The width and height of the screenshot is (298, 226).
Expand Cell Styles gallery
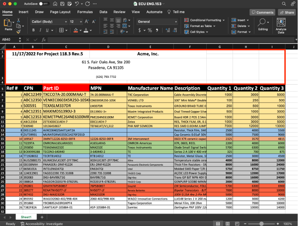click(x=196, y=32)
